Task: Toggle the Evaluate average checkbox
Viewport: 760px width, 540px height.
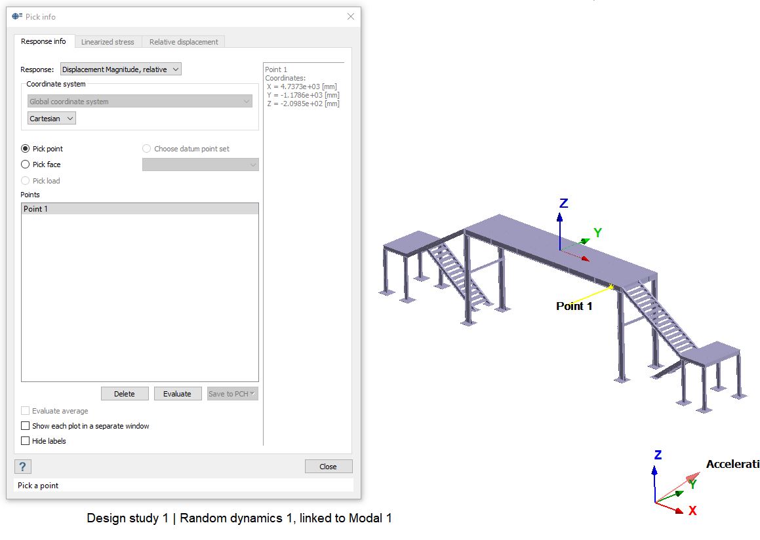Action: coord(25,411)
